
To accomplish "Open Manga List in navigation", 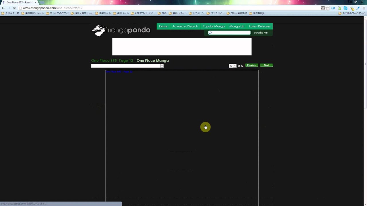I will 237,26.
